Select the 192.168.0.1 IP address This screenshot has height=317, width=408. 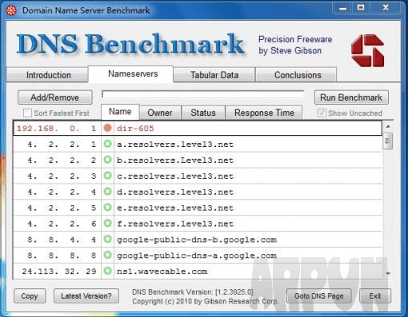coord(56,129)
